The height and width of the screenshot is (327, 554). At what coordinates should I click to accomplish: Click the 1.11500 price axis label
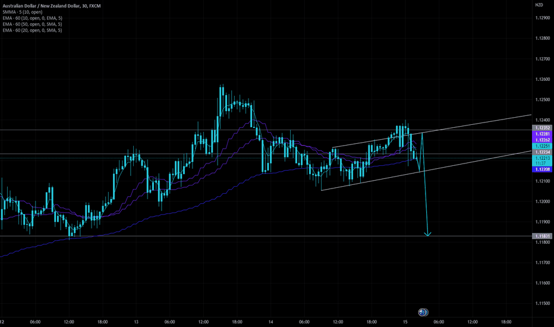coord(543,303)
